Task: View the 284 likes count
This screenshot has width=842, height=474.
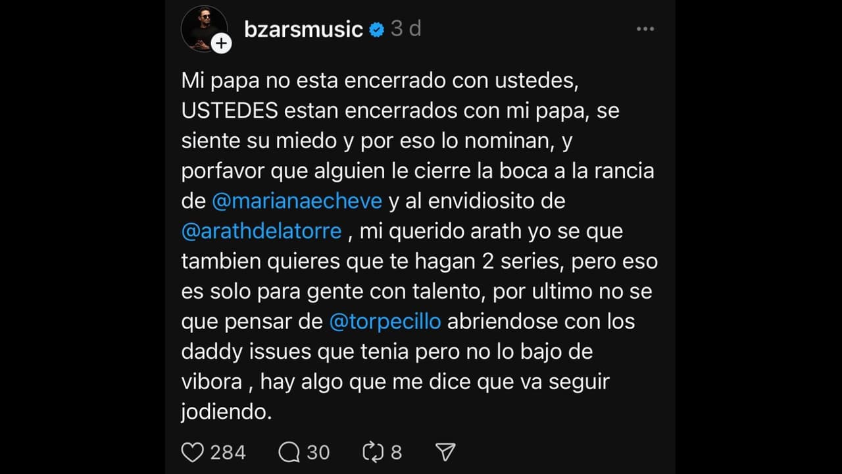Action: point(228,452)
